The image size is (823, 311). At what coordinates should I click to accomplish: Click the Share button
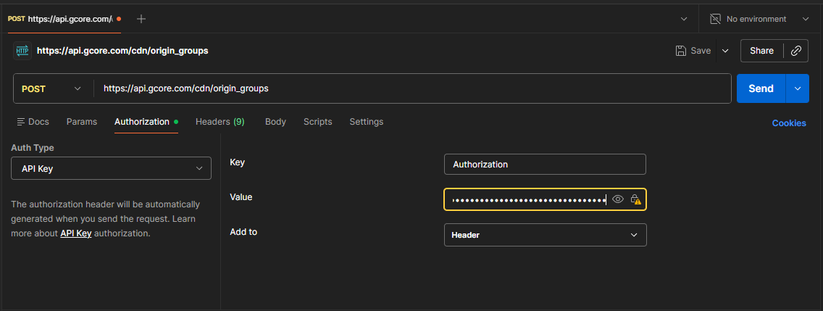click(761, 51)
